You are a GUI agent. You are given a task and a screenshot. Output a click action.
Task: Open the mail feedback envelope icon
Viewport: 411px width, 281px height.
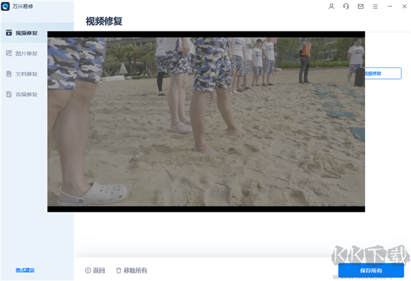coord(361,6)
